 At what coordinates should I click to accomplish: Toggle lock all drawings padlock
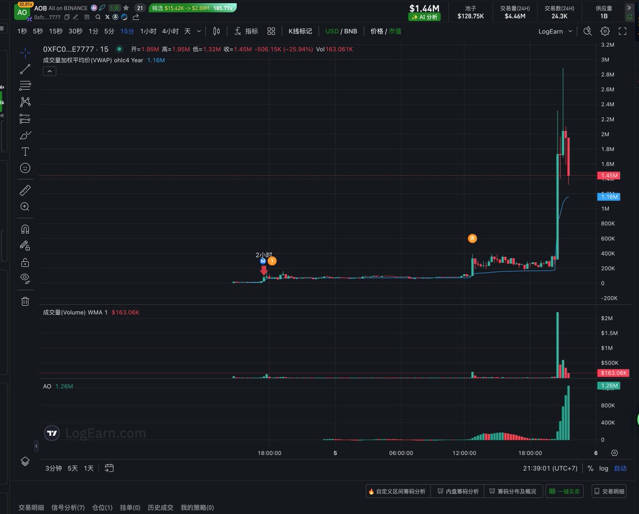pyautogui.click(x=25, y=262)
